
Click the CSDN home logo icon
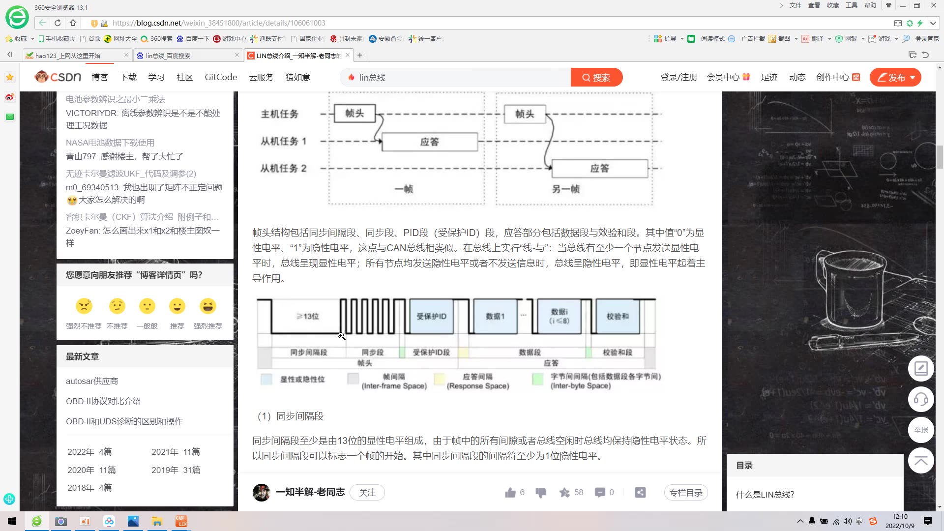click(x=58, y=77)
